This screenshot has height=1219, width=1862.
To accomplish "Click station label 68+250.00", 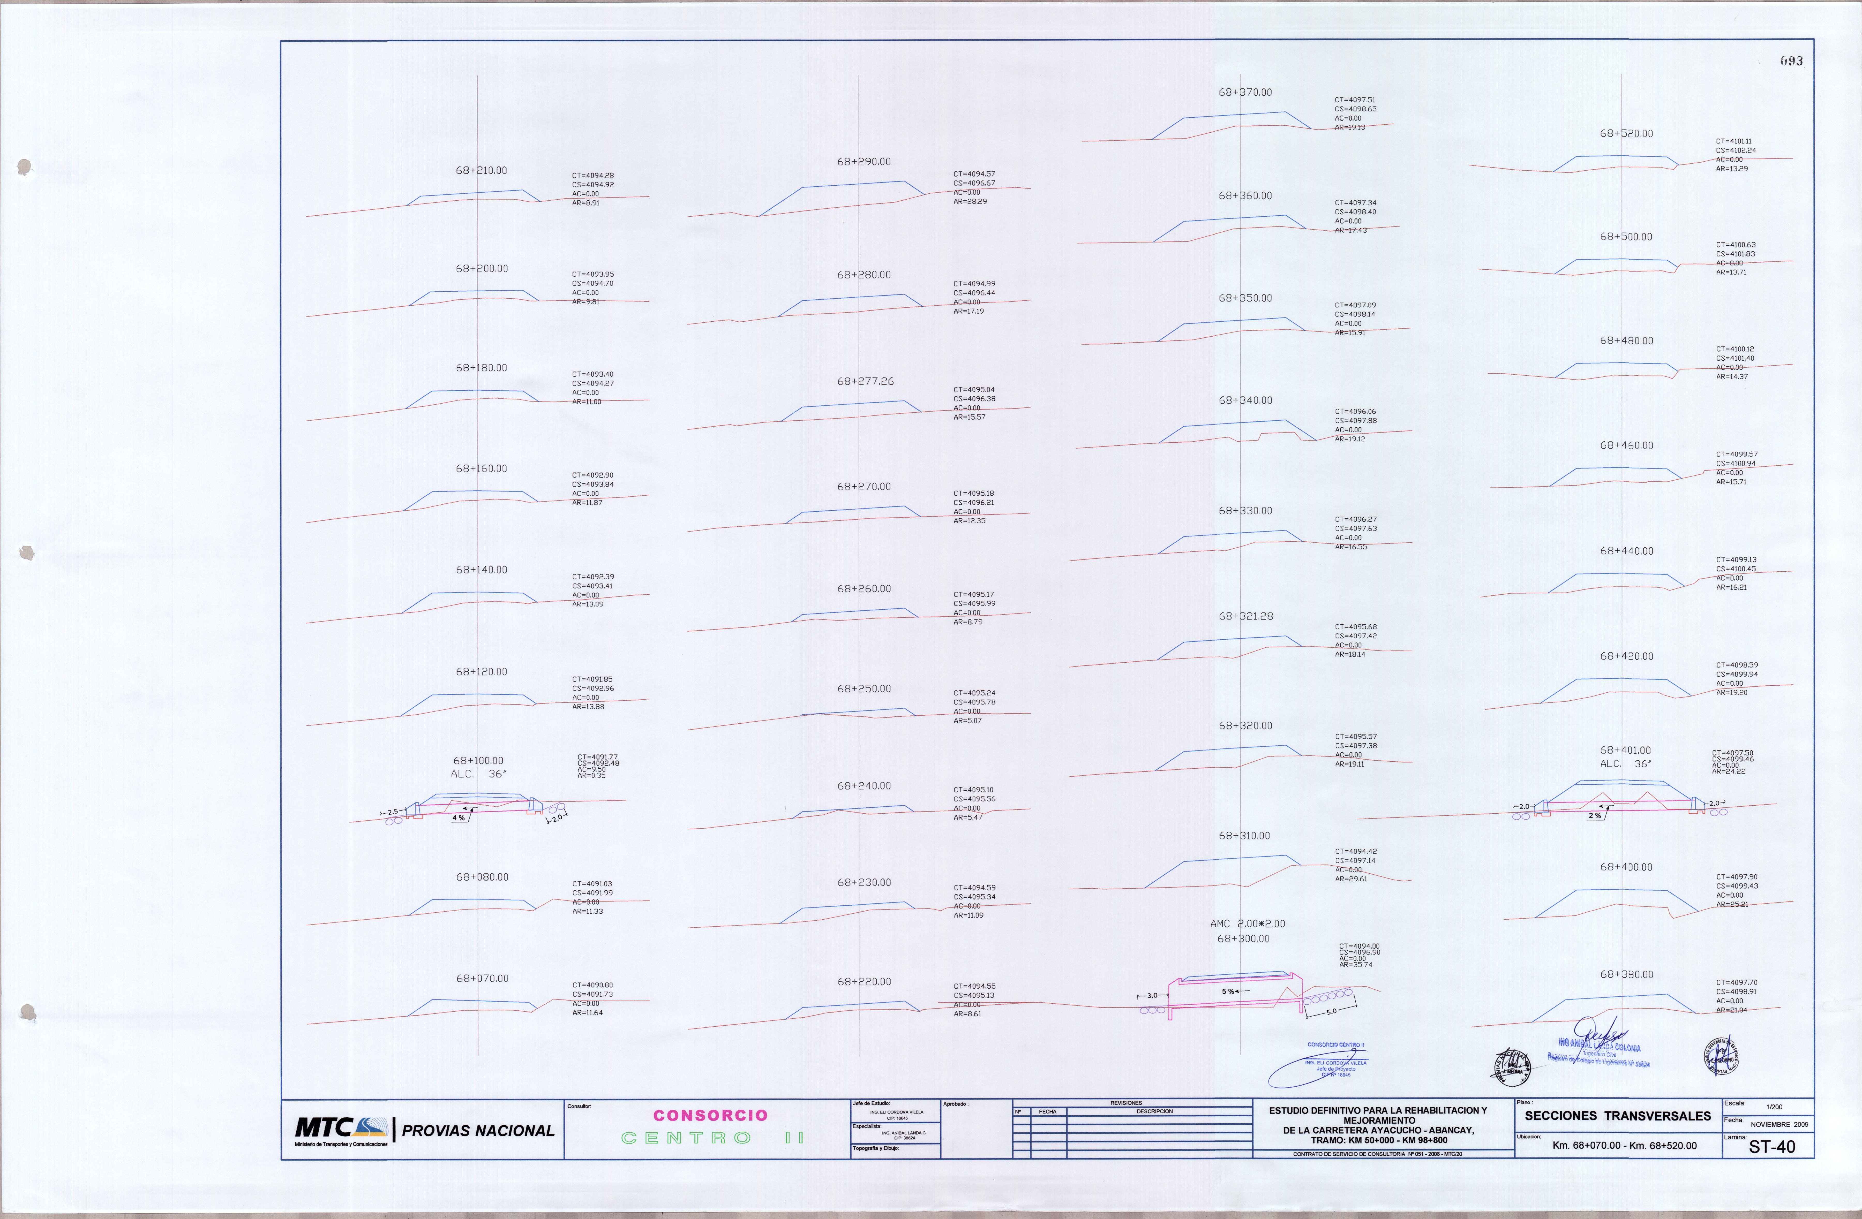I will pyautogui.click(x=864, y=689).
